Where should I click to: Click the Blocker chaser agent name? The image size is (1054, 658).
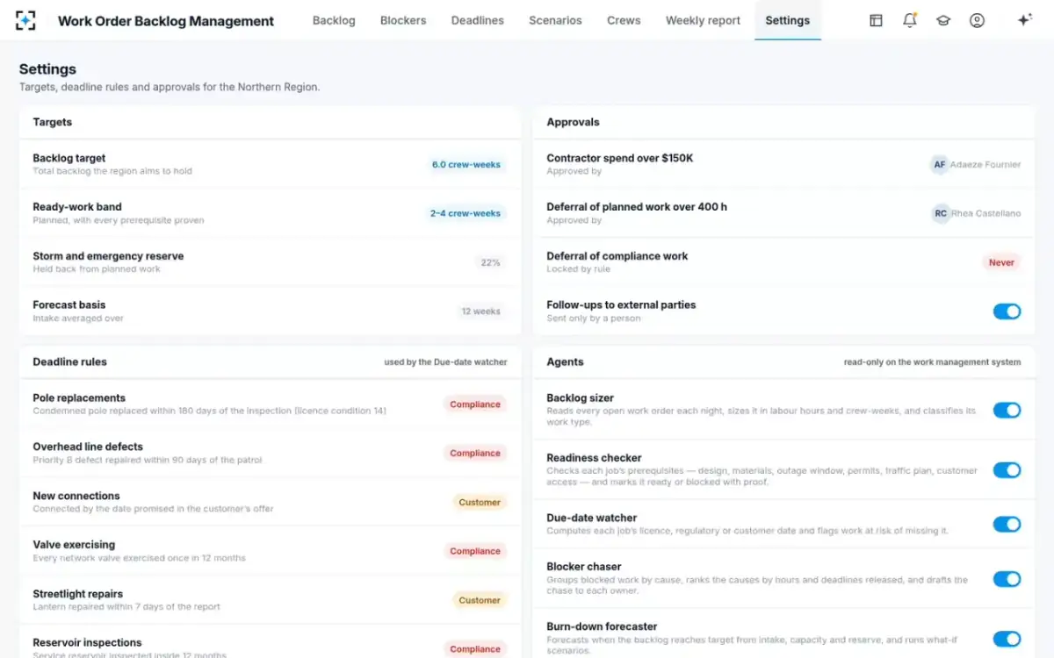(584, 568)
